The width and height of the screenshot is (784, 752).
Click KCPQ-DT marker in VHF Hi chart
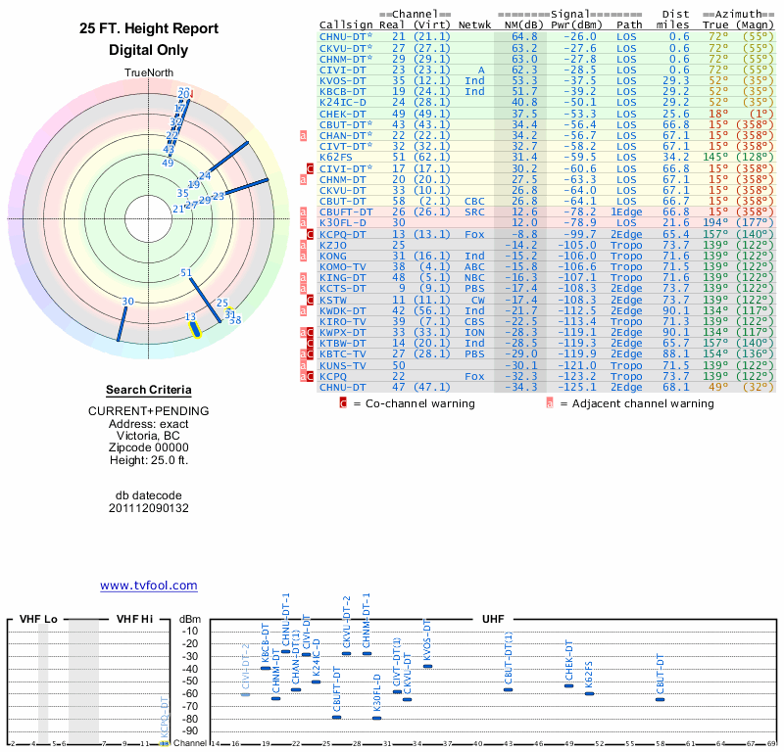[x=164, y=743]
